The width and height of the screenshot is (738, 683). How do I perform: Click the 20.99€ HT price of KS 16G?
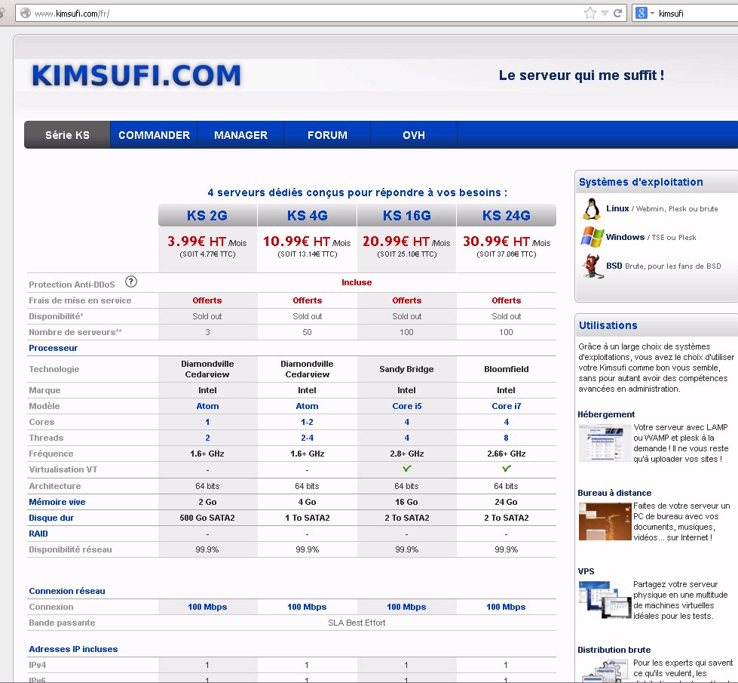[397, 242]
